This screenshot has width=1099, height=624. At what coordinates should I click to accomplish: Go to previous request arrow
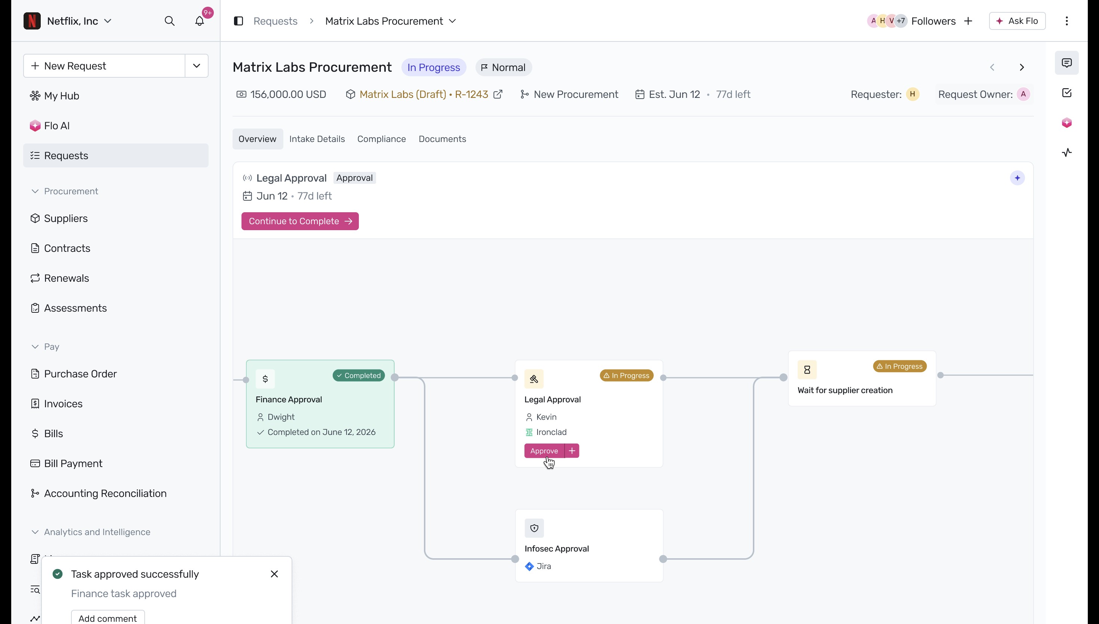[992, 67]
